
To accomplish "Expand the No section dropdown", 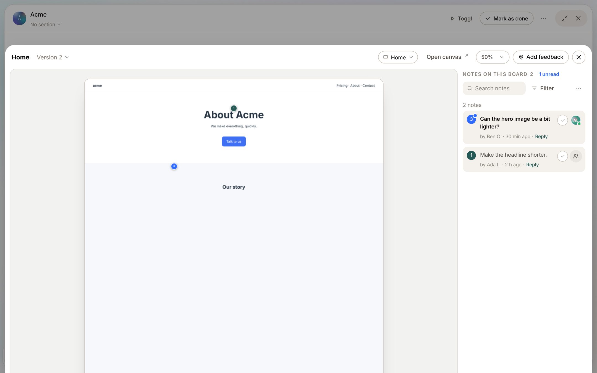I will point(45,25).
